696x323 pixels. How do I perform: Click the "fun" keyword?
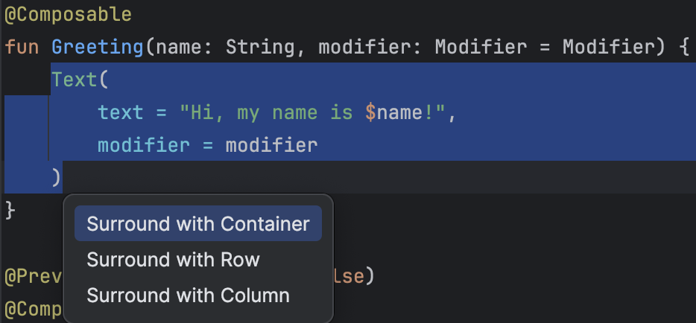click(22, 48)
